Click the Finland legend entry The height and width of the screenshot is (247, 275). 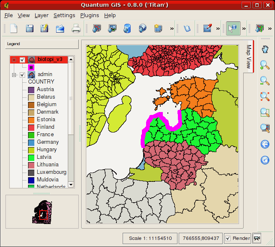46,127
